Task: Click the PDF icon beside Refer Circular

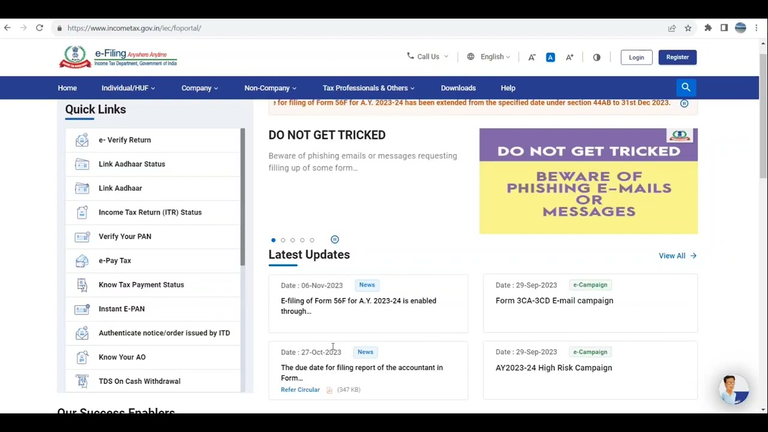Action: 329,390
